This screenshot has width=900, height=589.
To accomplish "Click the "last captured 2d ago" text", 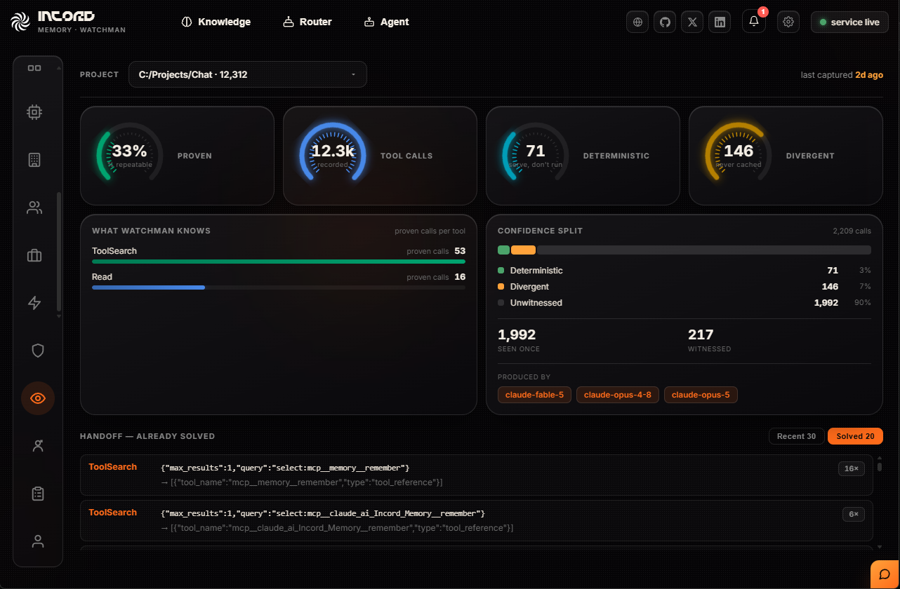I will coord(842,75).
